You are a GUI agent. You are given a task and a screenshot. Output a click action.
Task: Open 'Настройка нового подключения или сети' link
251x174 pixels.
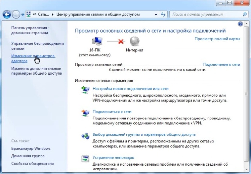click(131, 89)
